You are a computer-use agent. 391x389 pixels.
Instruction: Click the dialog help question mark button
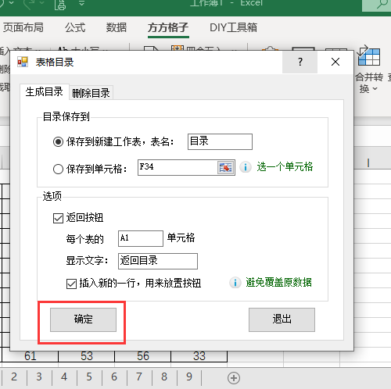tap(300, 62)
